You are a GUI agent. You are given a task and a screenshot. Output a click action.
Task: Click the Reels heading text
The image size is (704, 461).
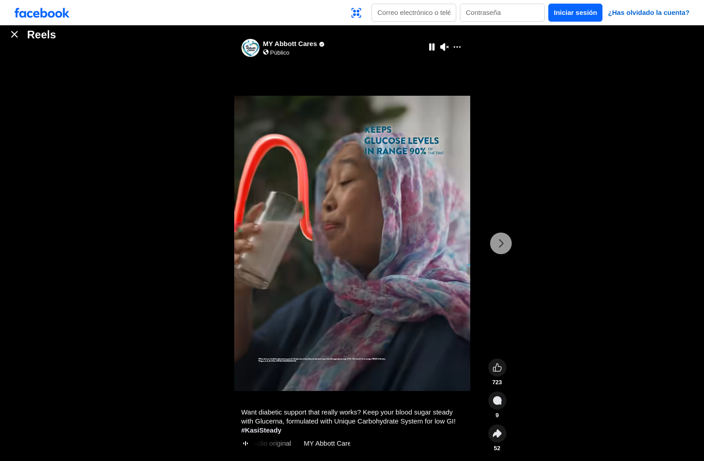coord(42,35)
